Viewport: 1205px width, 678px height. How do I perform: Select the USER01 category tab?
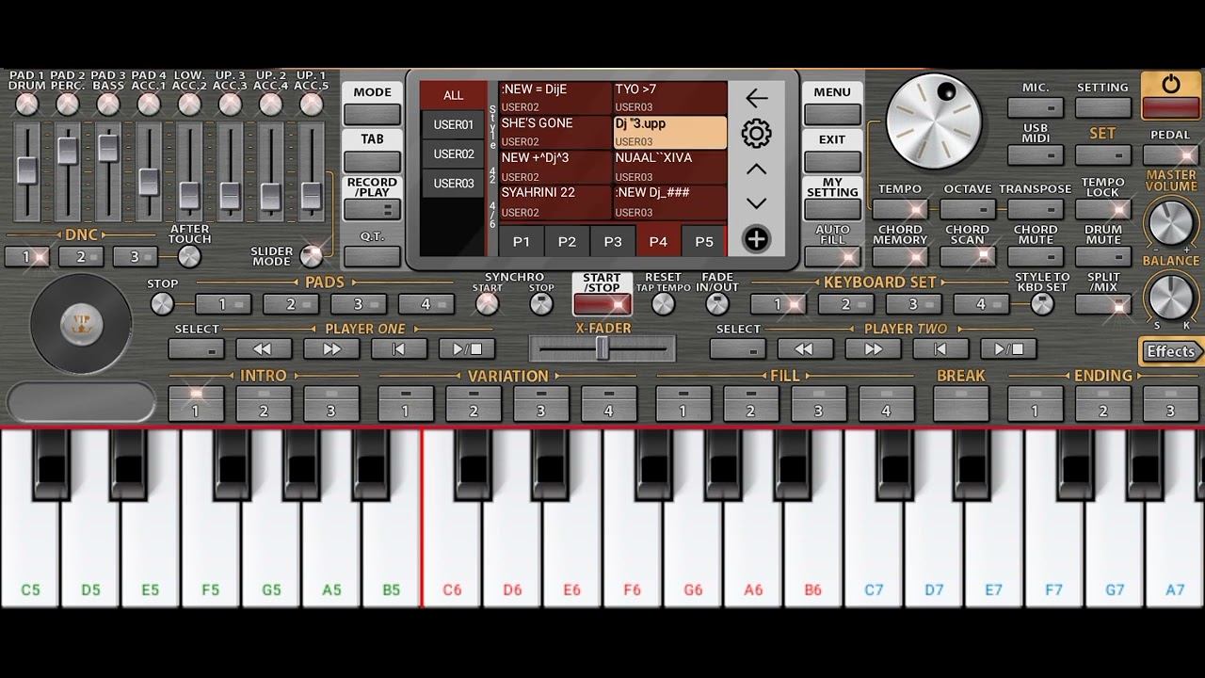(454, 124)
